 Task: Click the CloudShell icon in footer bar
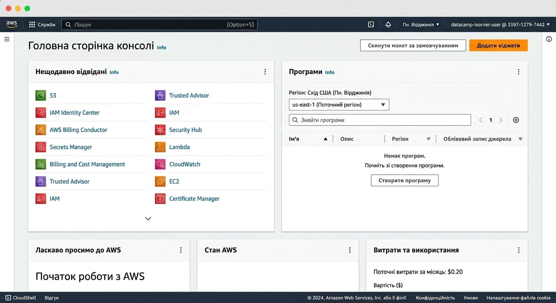8,298
